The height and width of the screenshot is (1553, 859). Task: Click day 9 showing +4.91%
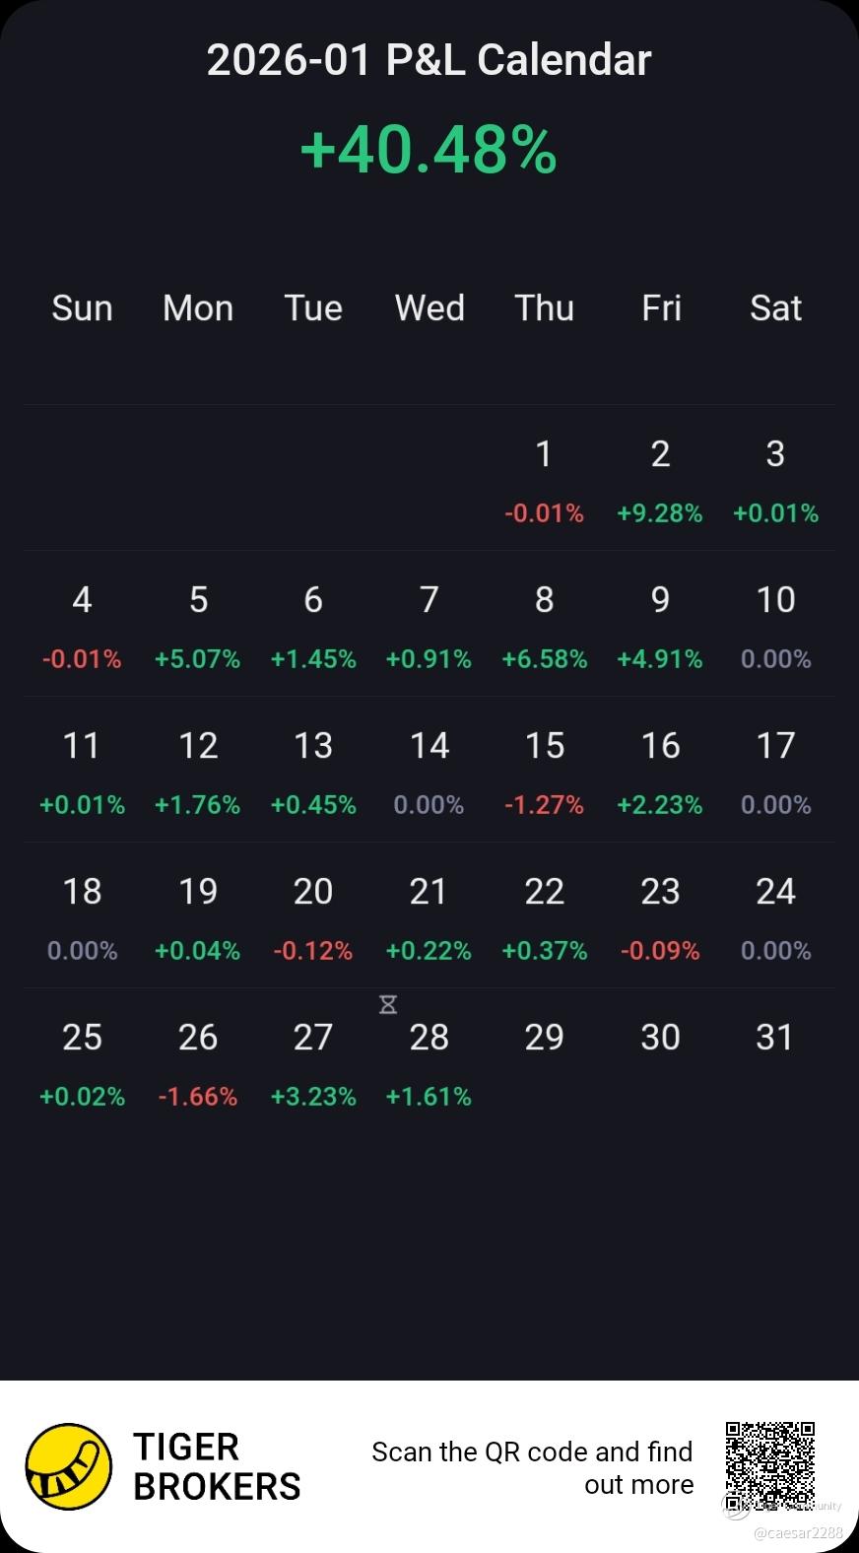tap(660, 627)
